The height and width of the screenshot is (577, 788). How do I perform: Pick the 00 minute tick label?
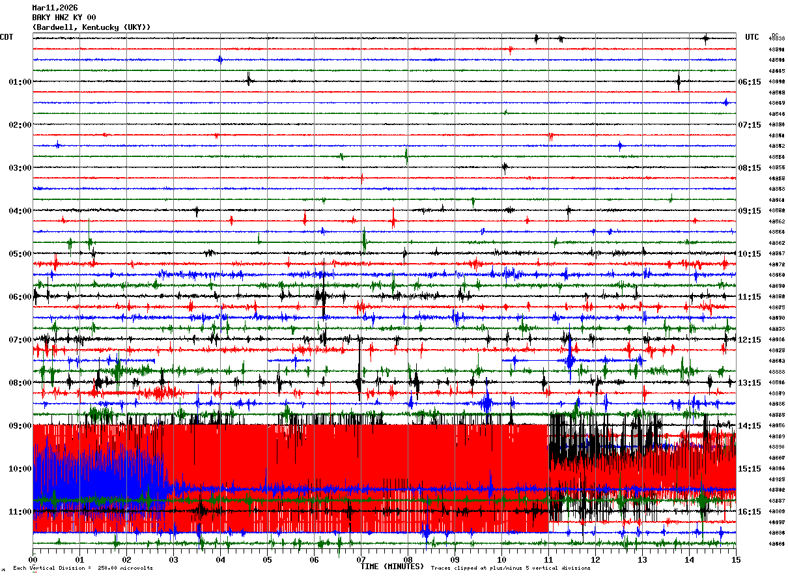click(33, 559)
